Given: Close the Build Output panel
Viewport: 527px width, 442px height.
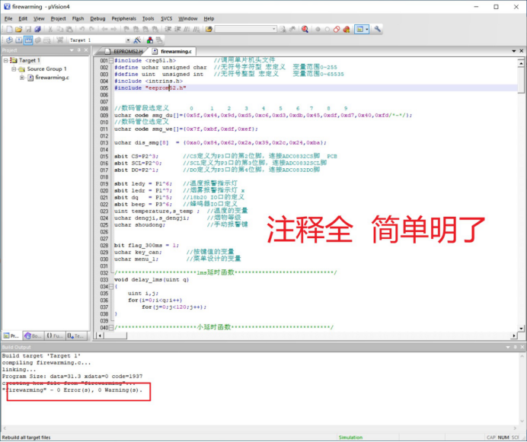Looking at the screenshot, I should 522,347.
